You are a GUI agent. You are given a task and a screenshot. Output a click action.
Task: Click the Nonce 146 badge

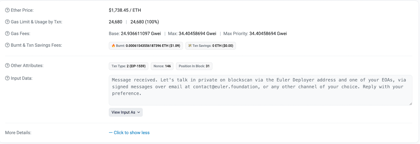click(x=162, y=66)
